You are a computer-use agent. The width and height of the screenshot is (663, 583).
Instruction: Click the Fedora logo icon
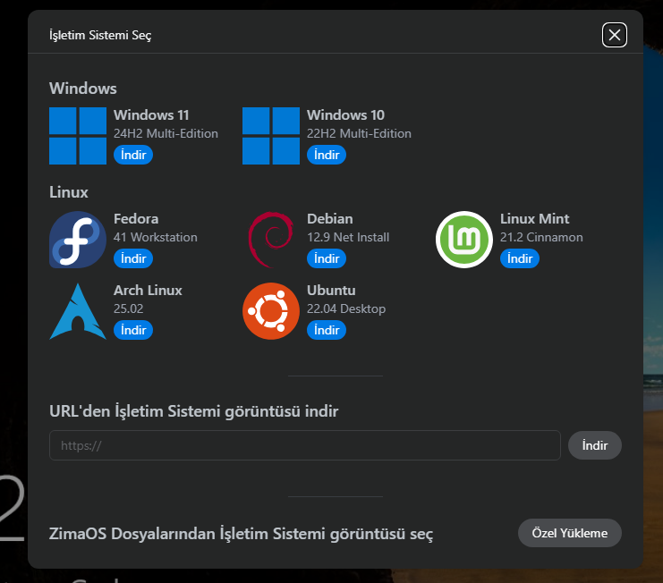coord(78,240)
